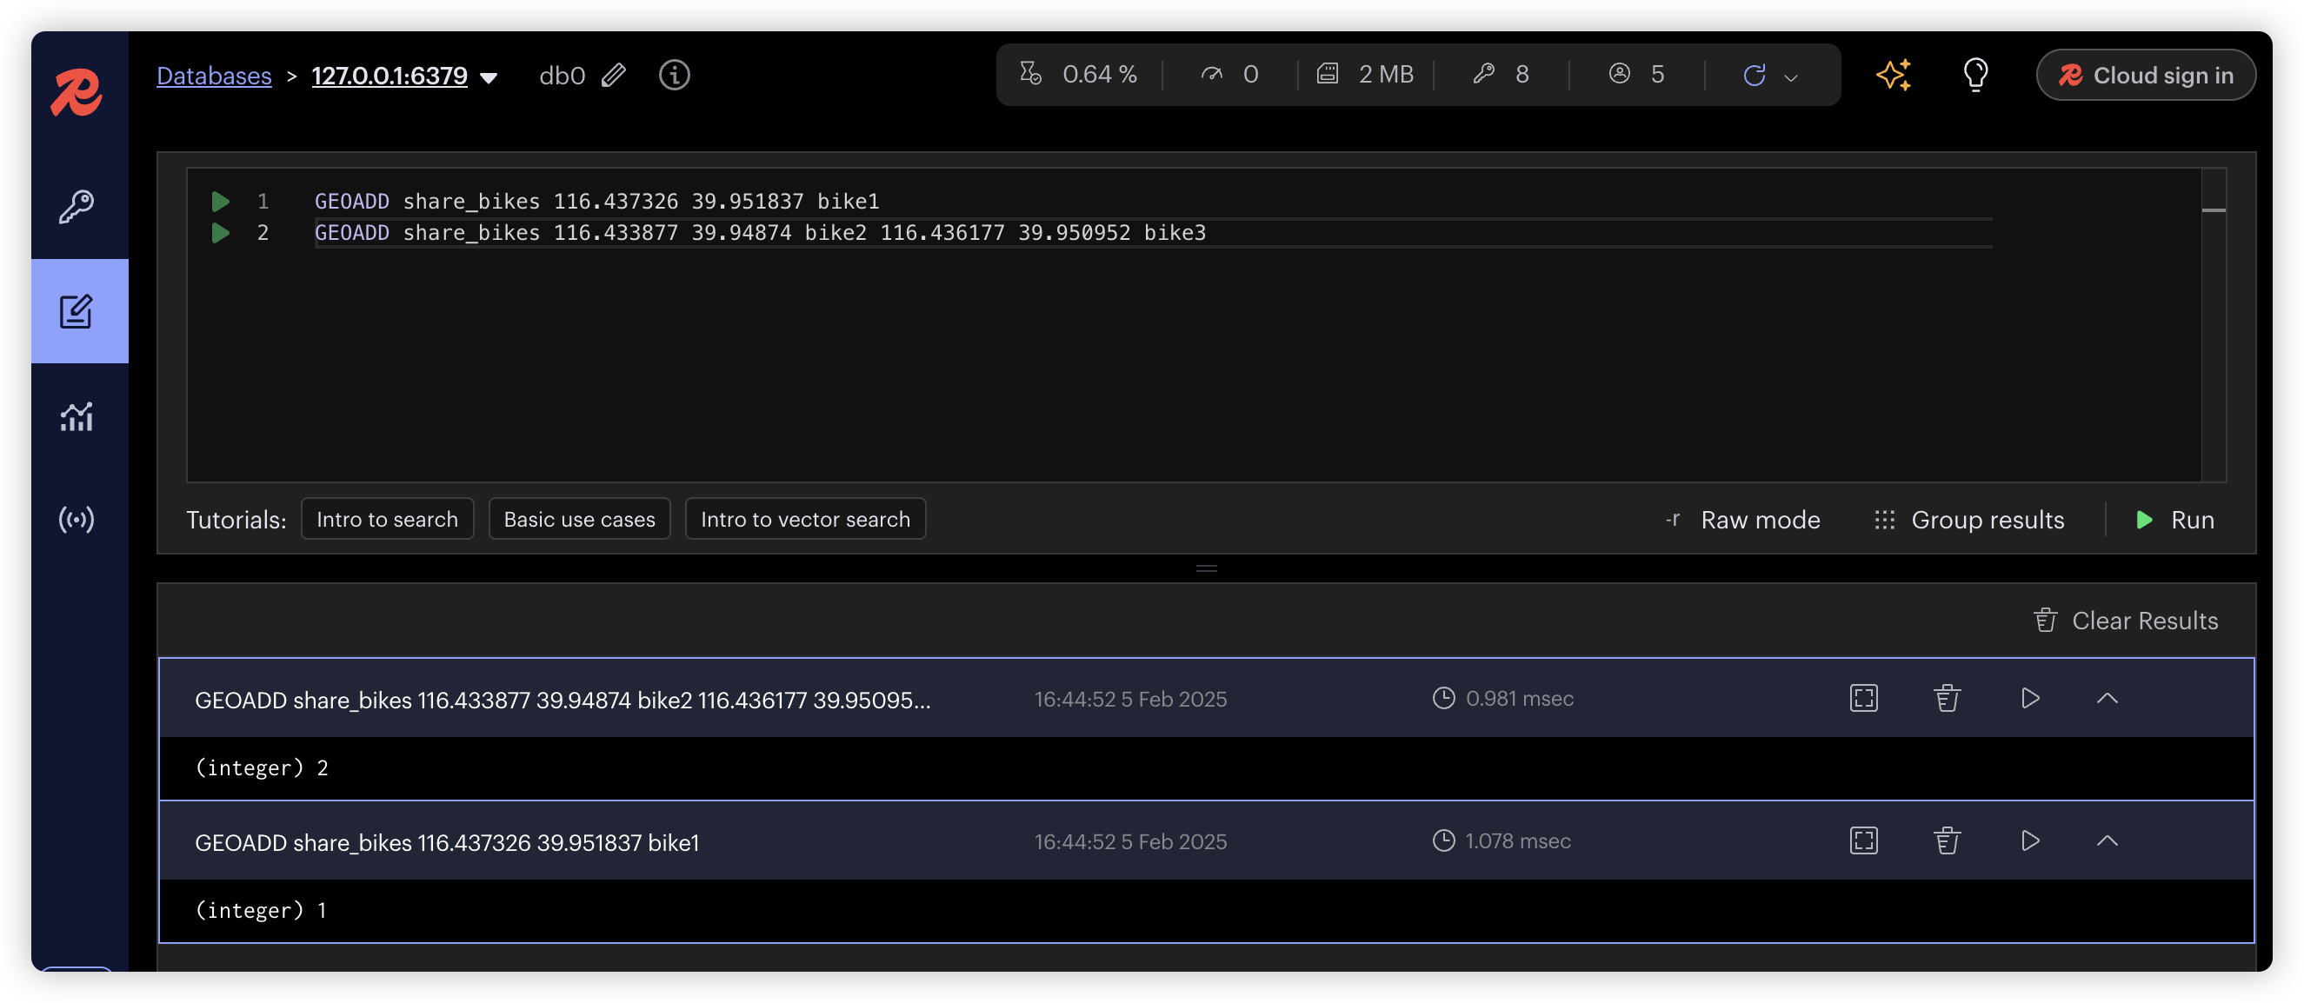
Task: Open Insights lightbulb icon
Action: click(1975, 75)
